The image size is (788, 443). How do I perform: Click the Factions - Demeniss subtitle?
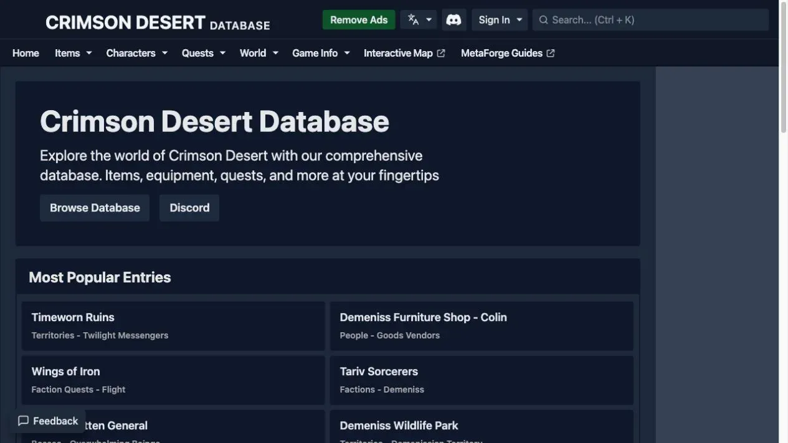pos(382,389)
